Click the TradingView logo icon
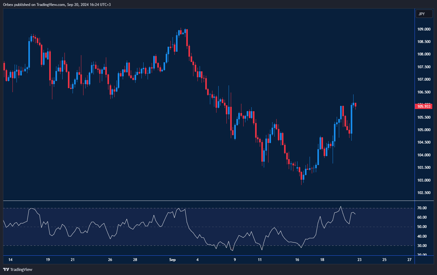This screenshot has width=437, height=275. pyautogui.click(x=6, y=269)
